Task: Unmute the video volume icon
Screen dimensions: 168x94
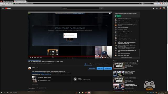Action: point(35,57)
